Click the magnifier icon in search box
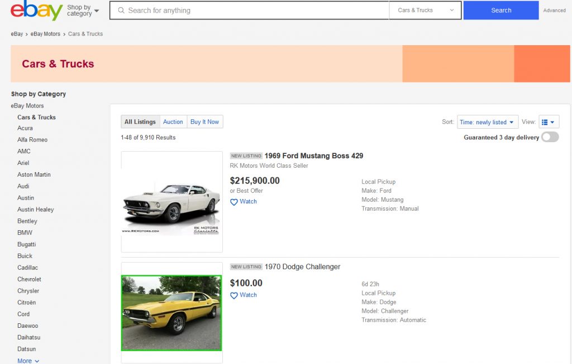Screen dimensions: 572x364 point(121,11)
